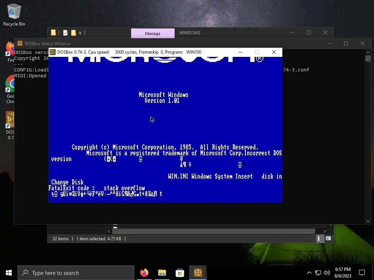374x280 pixels.
Task: Open the partially hidden DOSBox desktop shortcut
Action: 10,125
